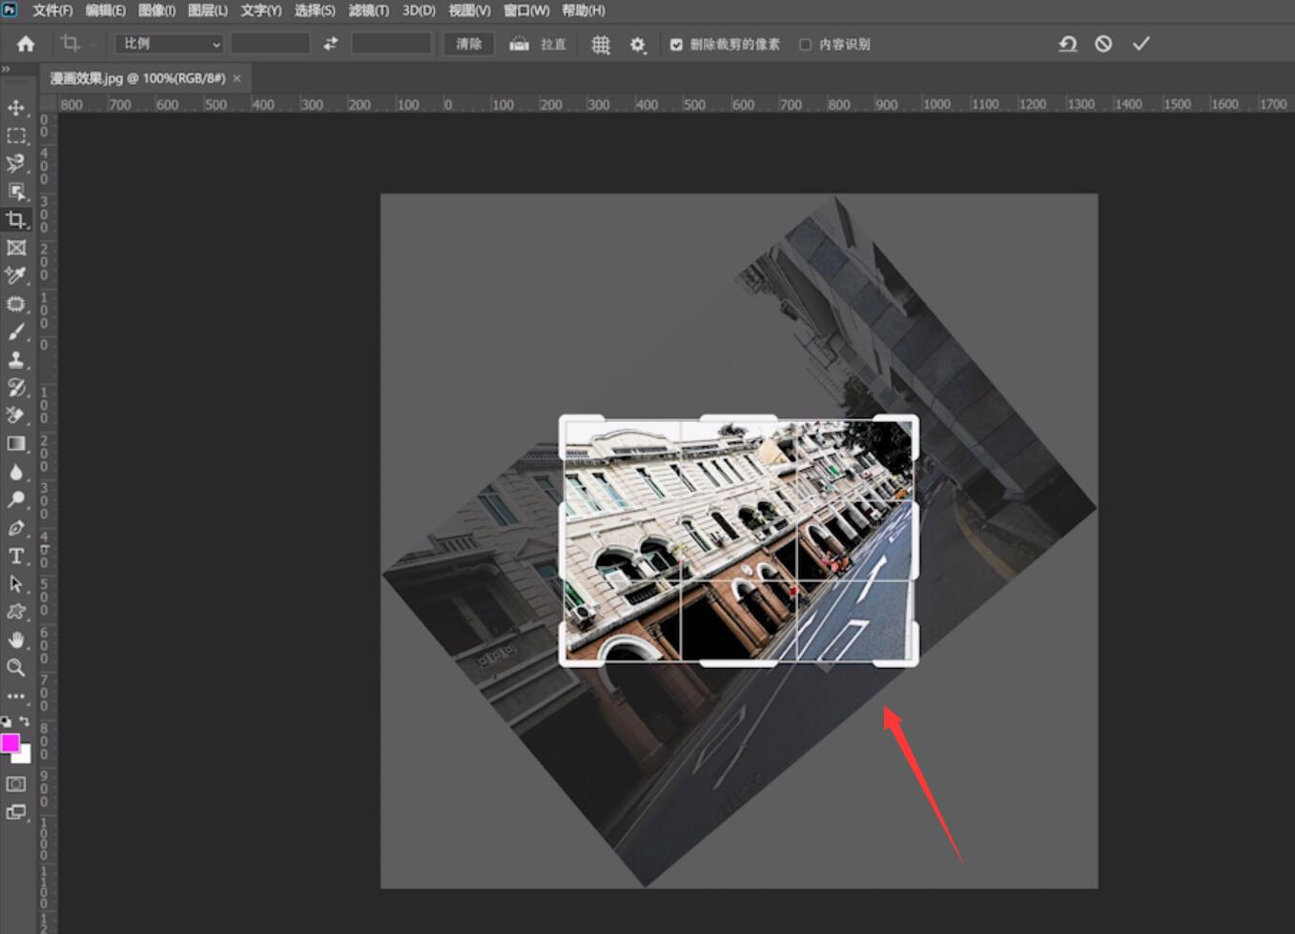Open the extra tools ellipsis menu
Viewport: 1295px width, 934px height.
click(x=16, y=696)
